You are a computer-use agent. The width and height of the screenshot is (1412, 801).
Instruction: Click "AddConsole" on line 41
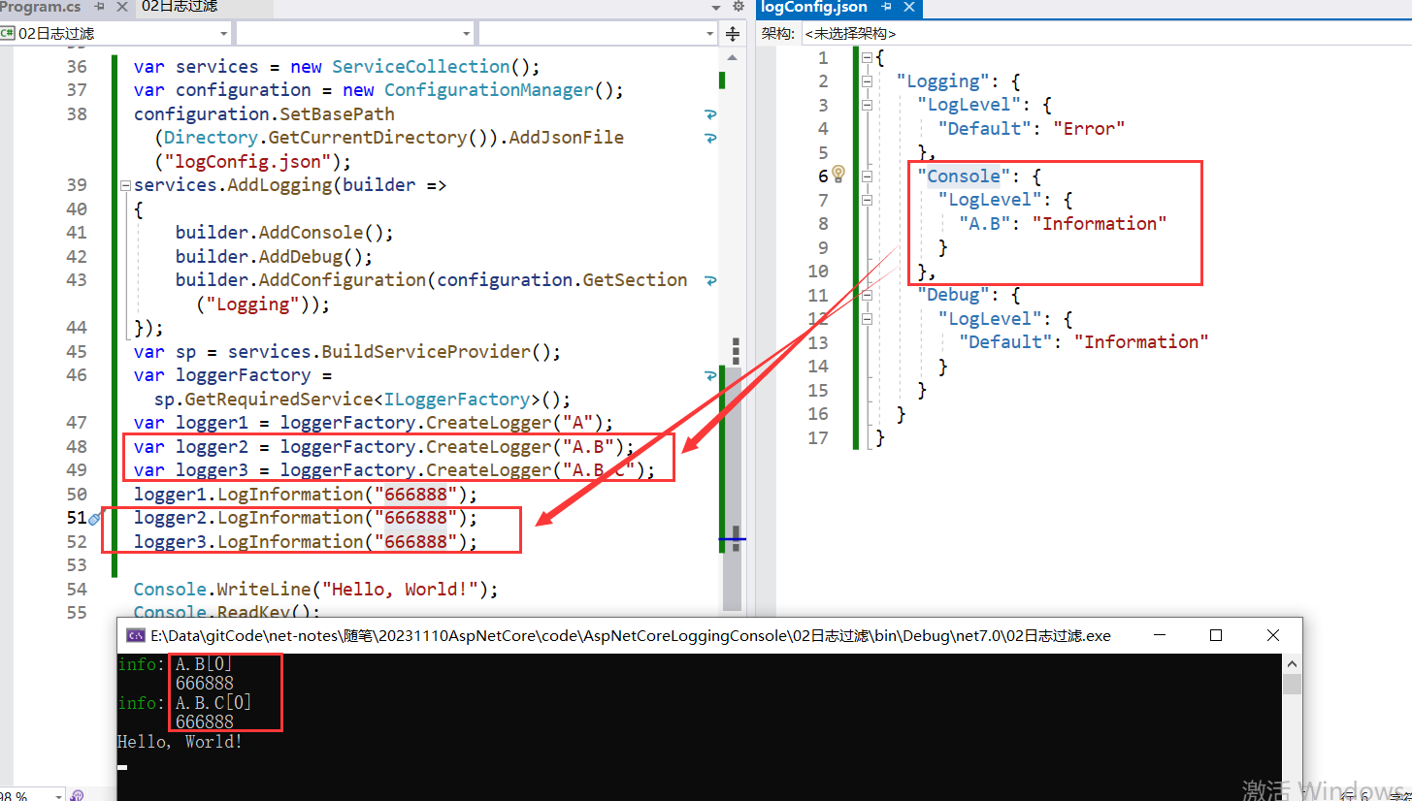311,233
